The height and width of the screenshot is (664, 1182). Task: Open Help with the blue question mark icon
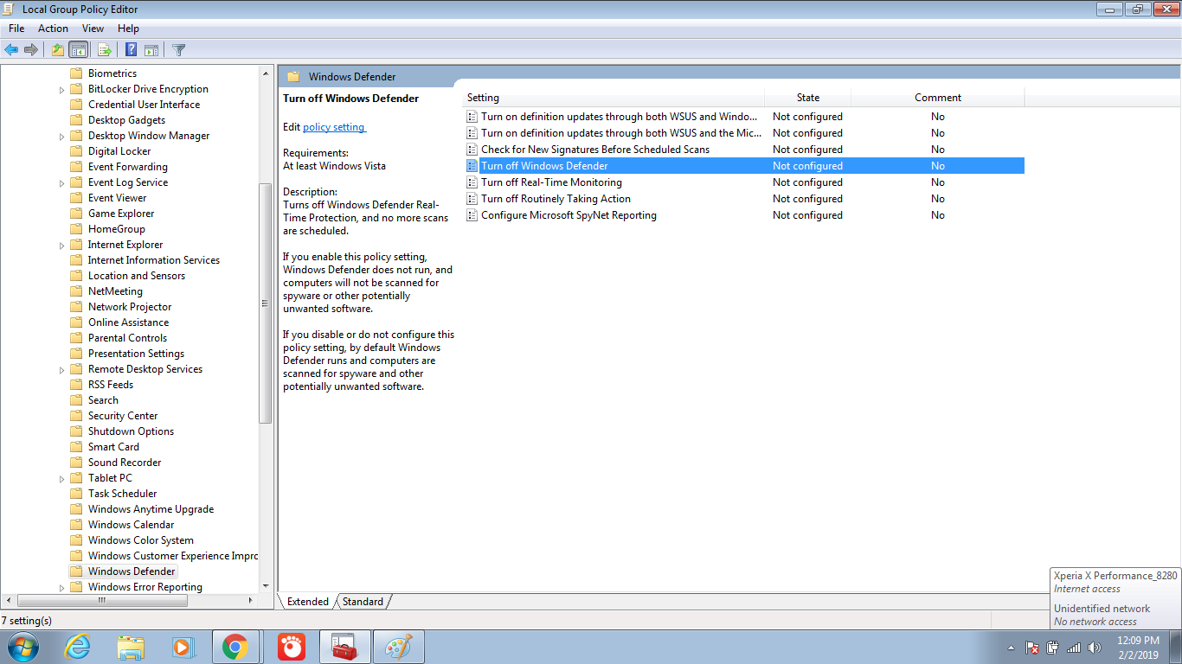point(131,49)
